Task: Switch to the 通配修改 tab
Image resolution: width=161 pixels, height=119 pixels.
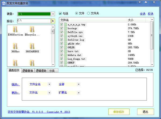Action: coord(14,70)
